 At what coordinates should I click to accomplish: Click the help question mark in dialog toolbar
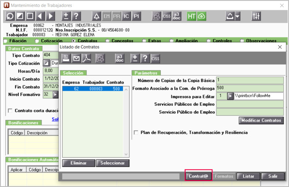(144, 58)
